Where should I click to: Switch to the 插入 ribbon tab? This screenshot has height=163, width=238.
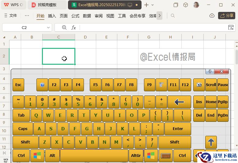(x=52, y=16)
